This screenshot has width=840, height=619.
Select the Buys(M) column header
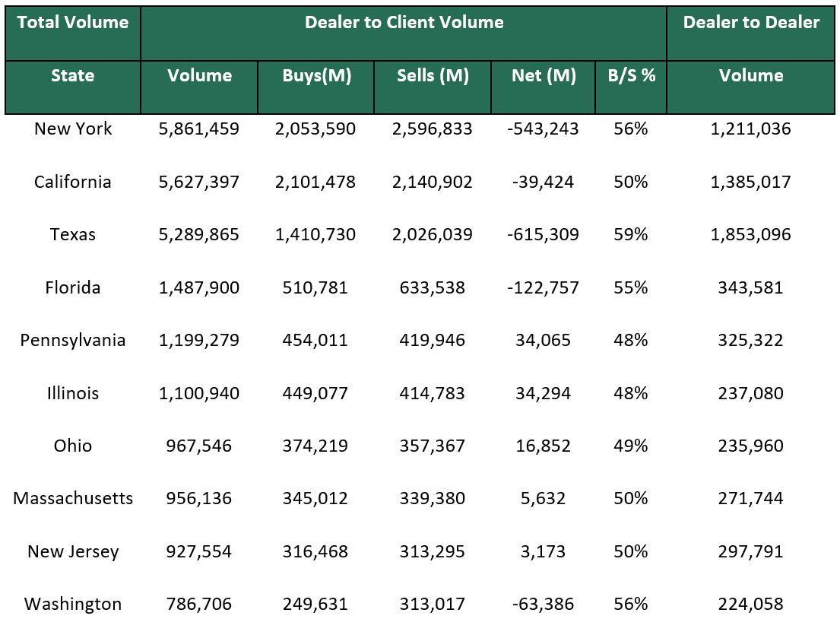[315, 75]
